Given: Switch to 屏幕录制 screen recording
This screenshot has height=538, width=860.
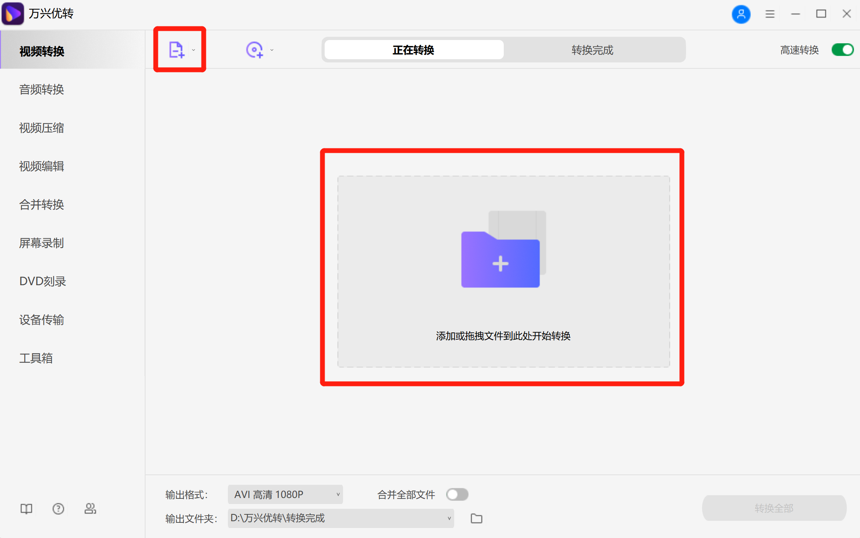Looking at the screenshot, I should tap(41, 243).
